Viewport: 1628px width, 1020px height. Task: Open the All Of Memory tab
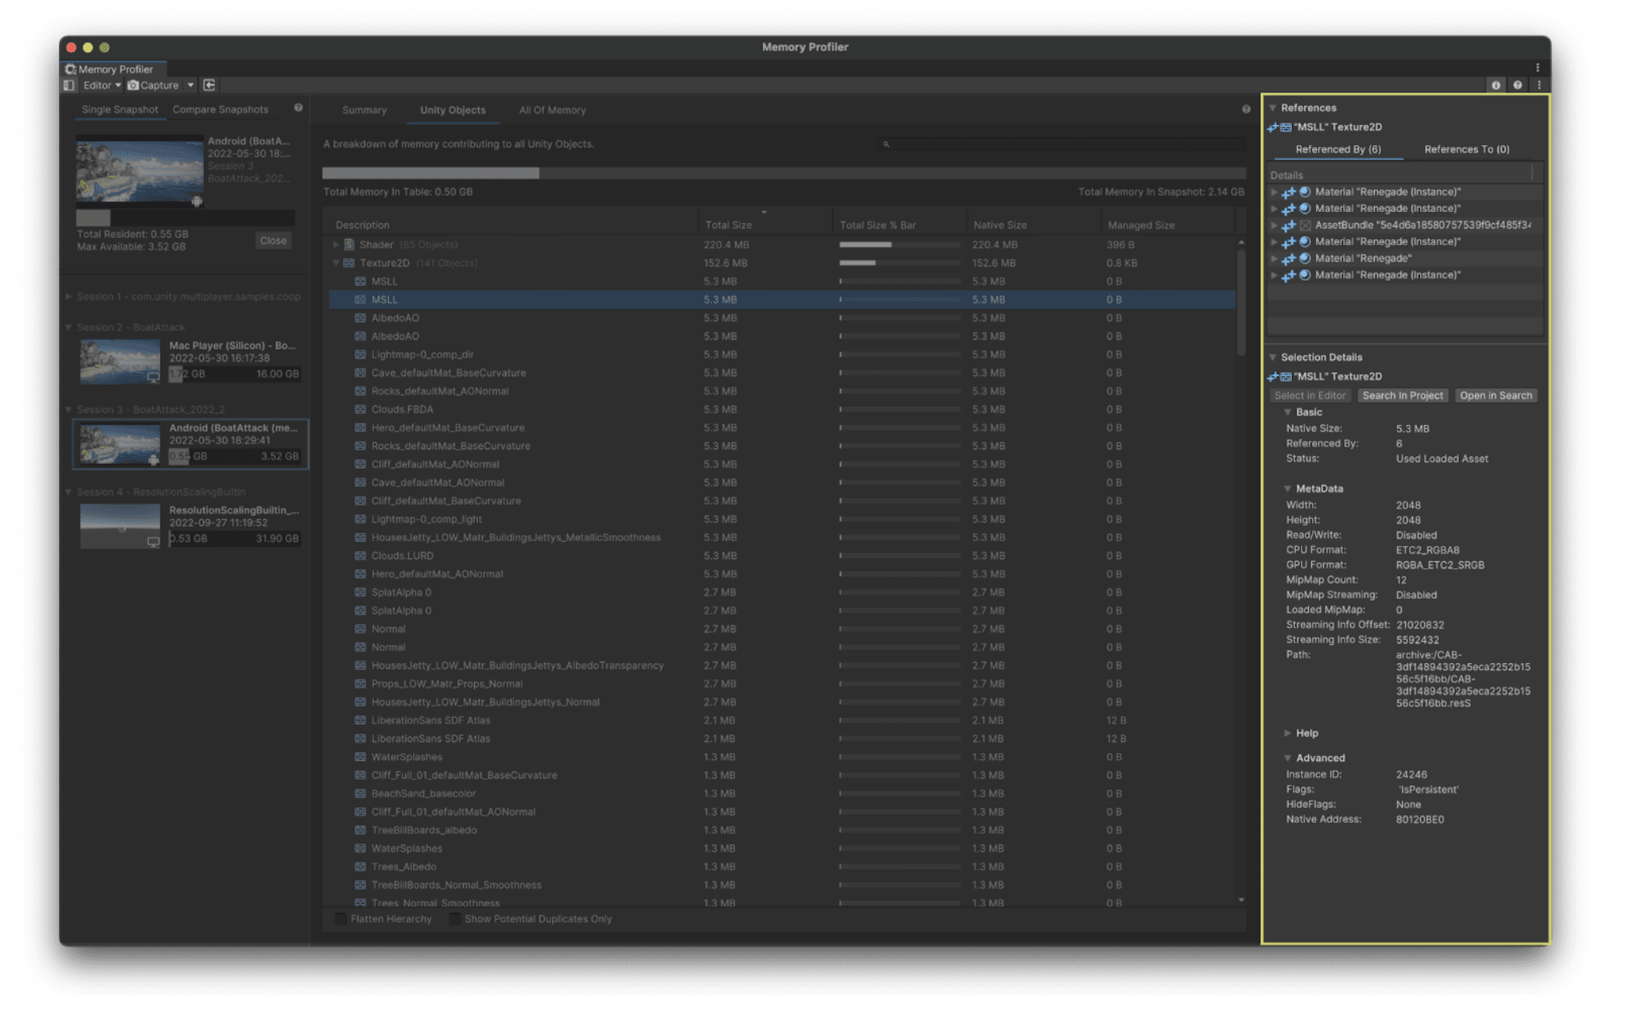[x=553, y=111]
